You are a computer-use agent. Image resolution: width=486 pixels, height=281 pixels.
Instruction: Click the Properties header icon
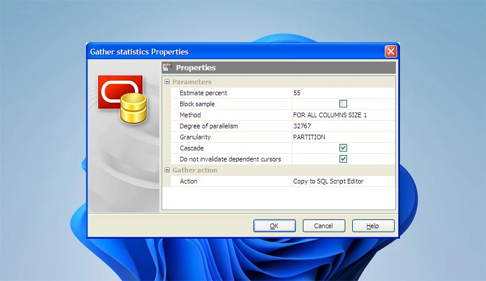click(x=167, y=67)
